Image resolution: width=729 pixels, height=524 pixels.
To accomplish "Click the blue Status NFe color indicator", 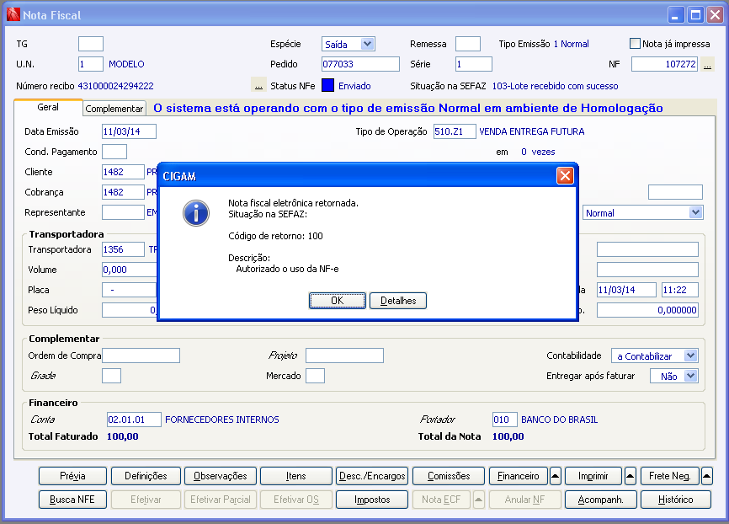I will (x=327, y=86).
